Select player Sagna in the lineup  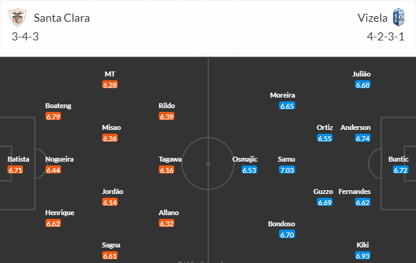(111, 245)
